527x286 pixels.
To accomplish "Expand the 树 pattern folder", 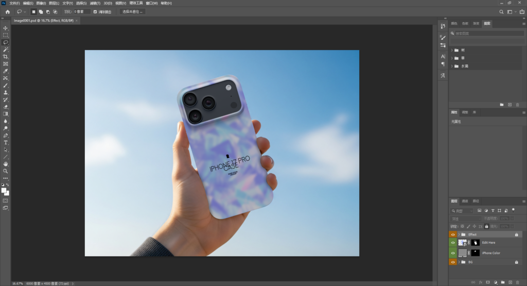I will click(x=452, y=50).
